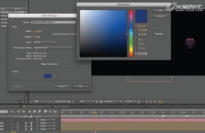
Task: Toggle the transparency grid icon in viewer
Action: (x=101, y=102)
